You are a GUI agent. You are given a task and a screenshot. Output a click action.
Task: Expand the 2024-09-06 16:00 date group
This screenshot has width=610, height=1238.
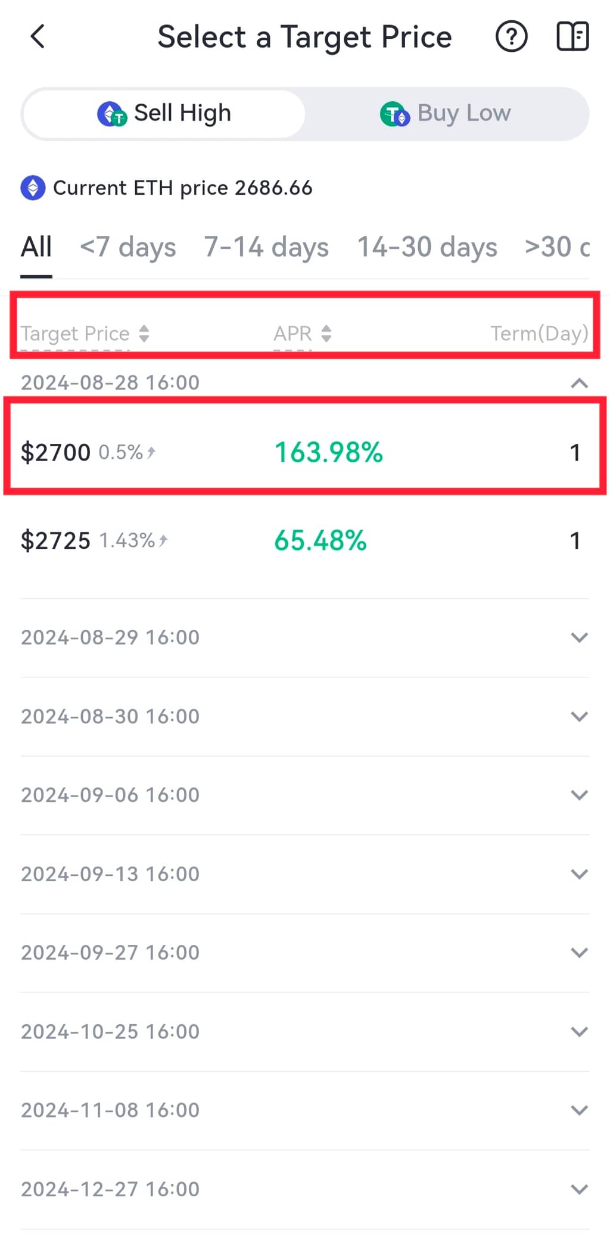579,795
